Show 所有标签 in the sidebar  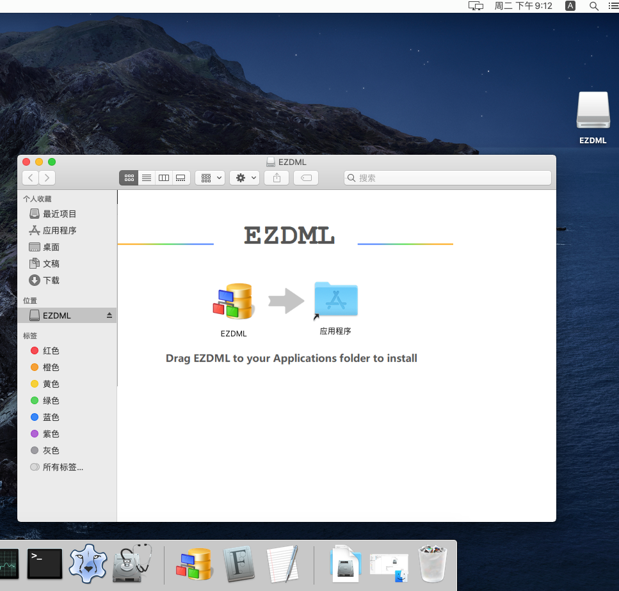coord(67,467)
